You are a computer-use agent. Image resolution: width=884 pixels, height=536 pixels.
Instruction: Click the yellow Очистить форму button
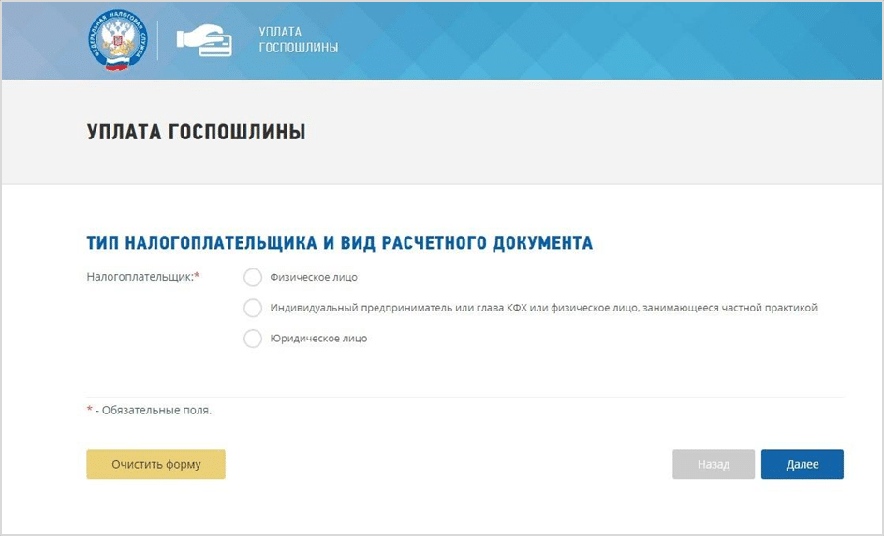click(x=155, y=465)
